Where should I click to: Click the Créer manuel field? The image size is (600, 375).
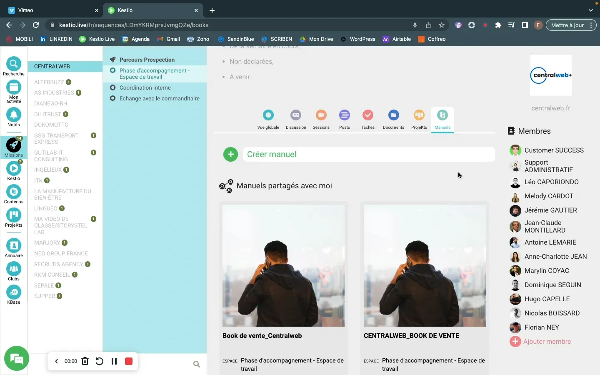click(x=369, y=154)
